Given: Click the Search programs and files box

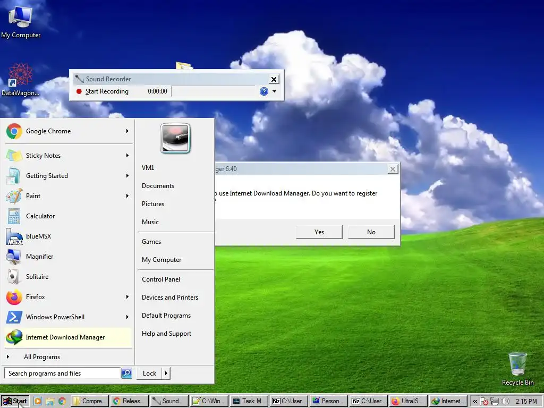Looking at the screenshot, I should pos(63,373).
